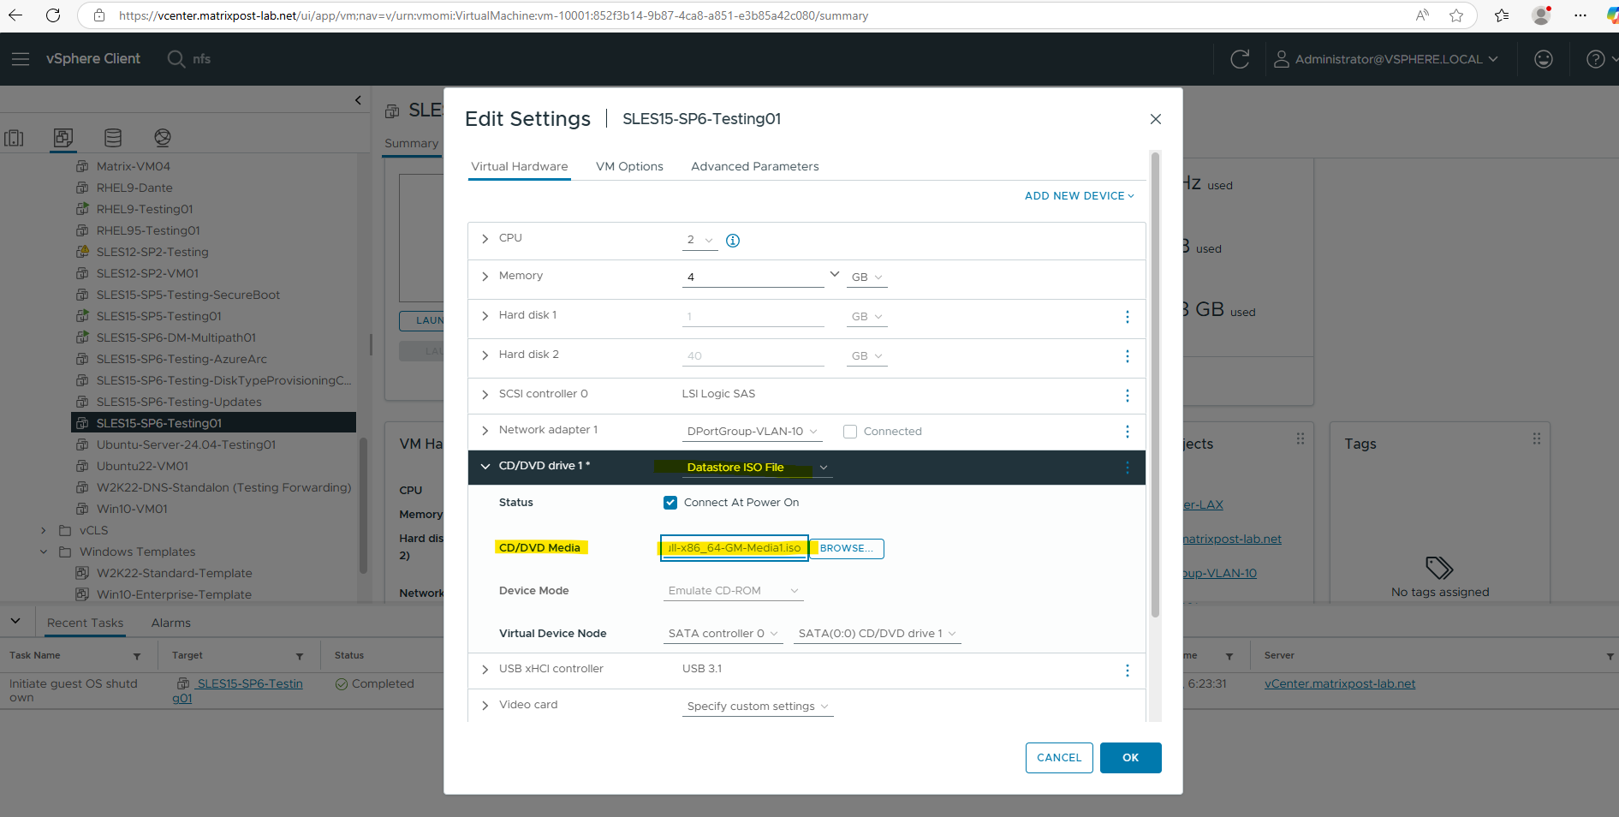Image resolution: width=1619 pixels, height=817 pixels.
Task: Select Ubuntu22-VM01 in inventory tree
Action: pyautogui.click(x=142, y=466)
